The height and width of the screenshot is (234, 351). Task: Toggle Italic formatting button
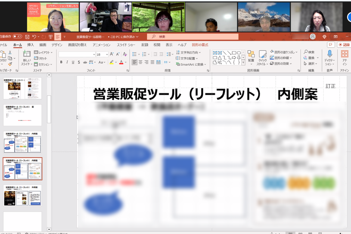[67, 62]
